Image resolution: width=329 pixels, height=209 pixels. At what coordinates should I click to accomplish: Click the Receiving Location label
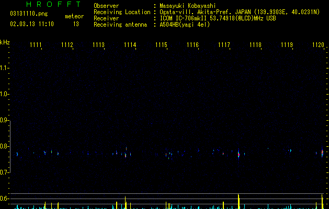point(122,12)
